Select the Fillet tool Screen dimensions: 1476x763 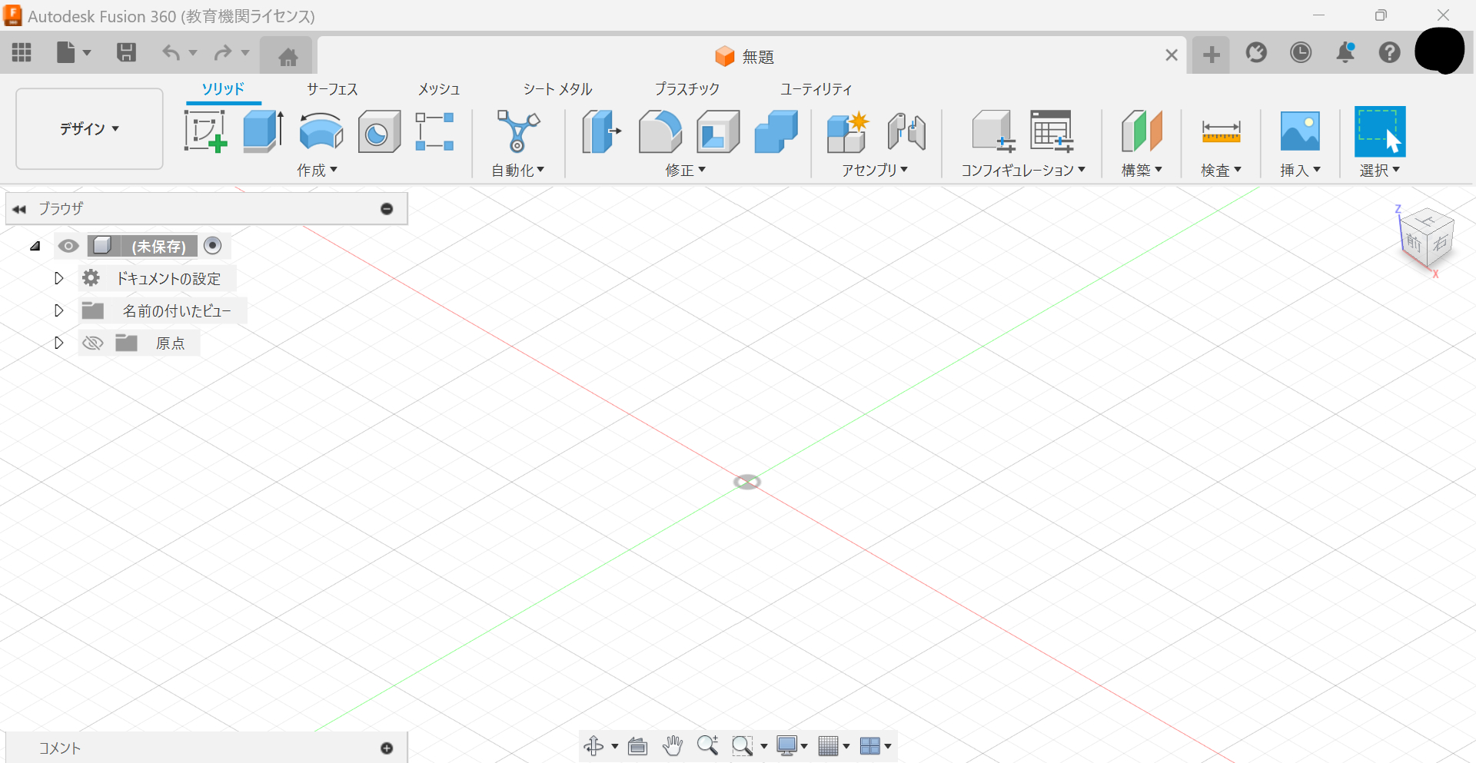tap(660, 131)
